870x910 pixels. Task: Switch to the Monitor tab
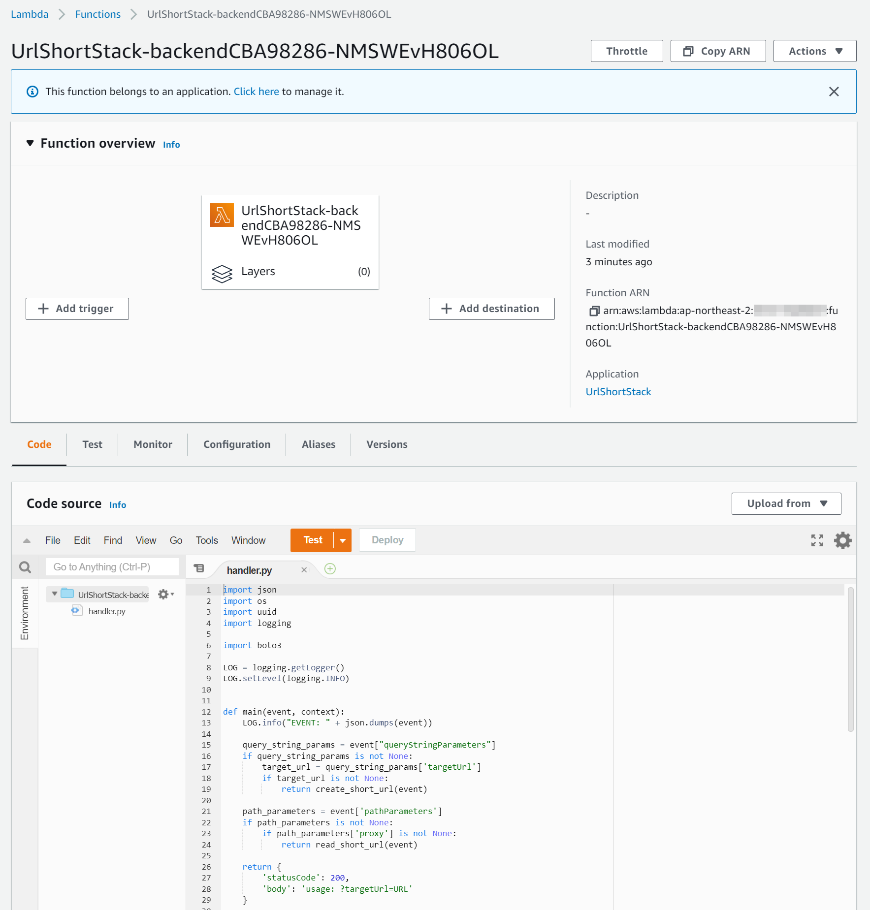click(153, 444)
